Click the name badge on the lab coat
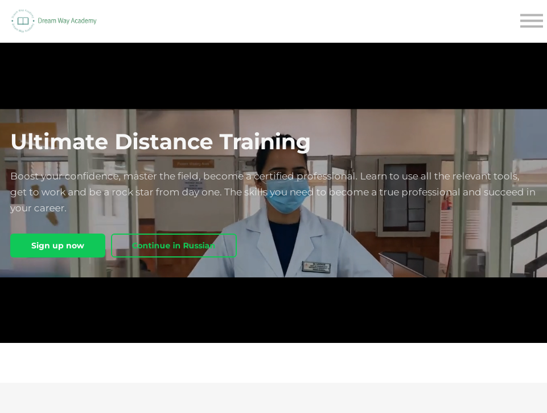Viewport: 547px width, 413px height. click(x=316, y=267)
